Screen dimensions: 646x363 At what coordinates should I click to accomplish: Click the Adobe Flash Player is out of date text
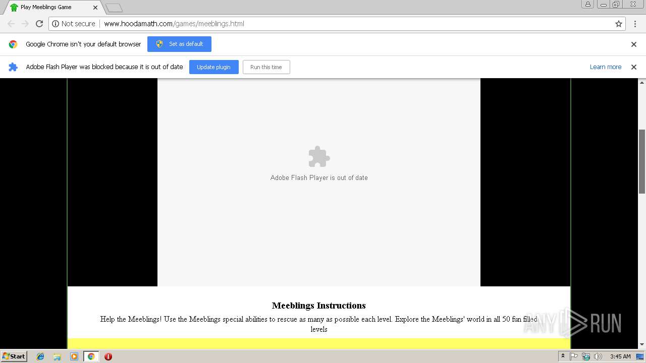(x=319, y=177)
